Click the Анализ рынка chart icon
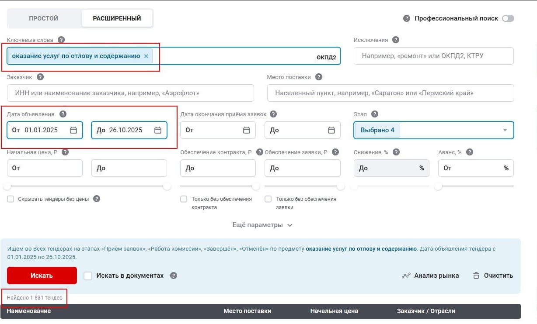537x324 pixels. 406,276
